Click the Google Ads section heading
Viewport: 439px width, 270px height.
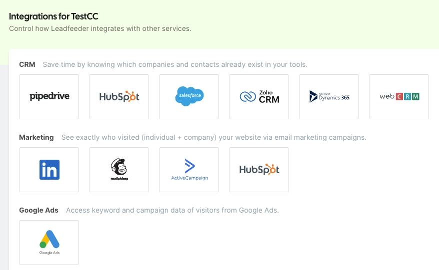pos(38,210)
